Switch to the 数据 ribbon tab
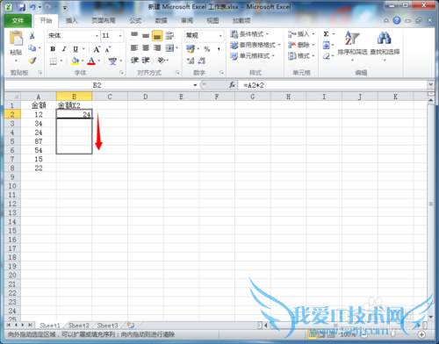This screenshot has width=439, height=344. (x=161, y=20)
